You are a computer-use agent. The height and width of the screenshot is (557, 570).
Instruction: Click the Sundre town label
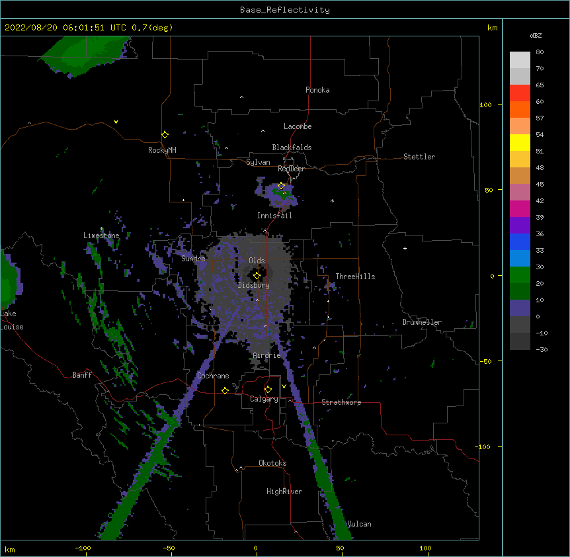(x=193, y=259)
